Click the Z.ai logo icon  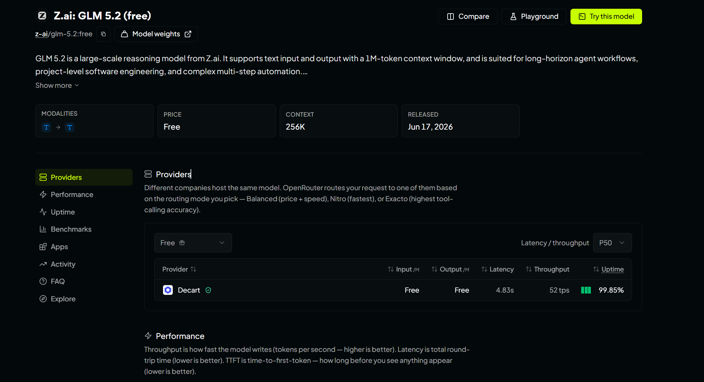(42, 16)
